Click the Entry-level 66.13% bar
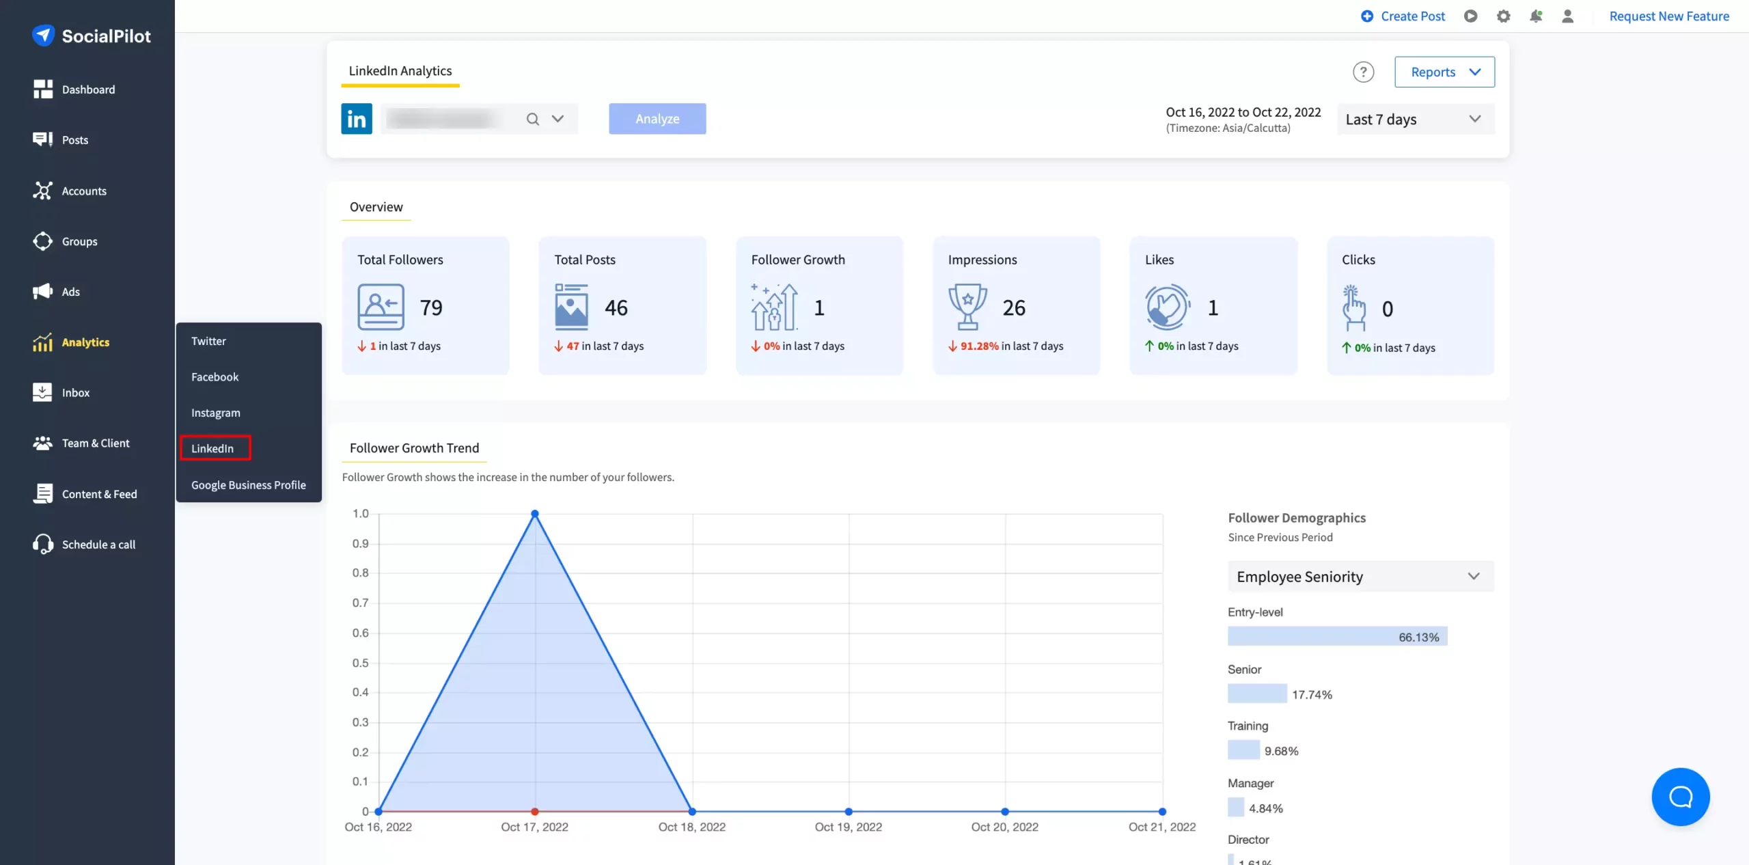The image size is (1749, 865). (1337, 637)
